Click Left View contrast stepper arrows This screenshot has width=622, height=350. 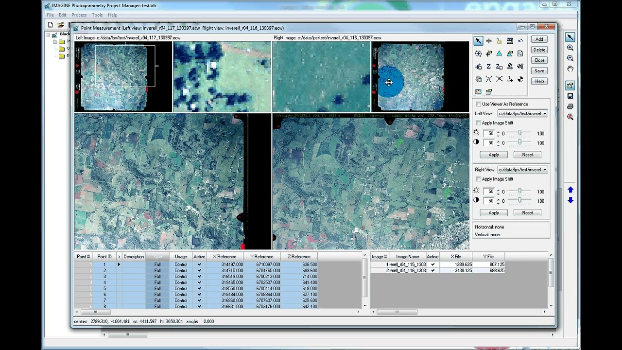498,143
